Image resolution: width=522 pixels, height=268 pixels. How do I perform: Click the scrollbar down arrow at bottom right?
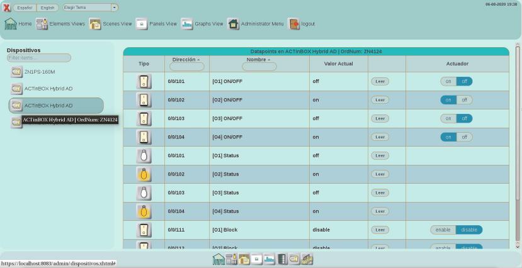click(518, 247)
